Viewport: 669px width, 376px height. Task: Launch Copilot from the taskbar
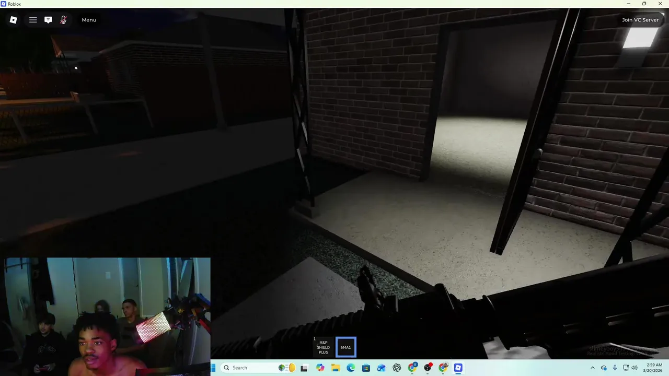(x=320, y=368)
